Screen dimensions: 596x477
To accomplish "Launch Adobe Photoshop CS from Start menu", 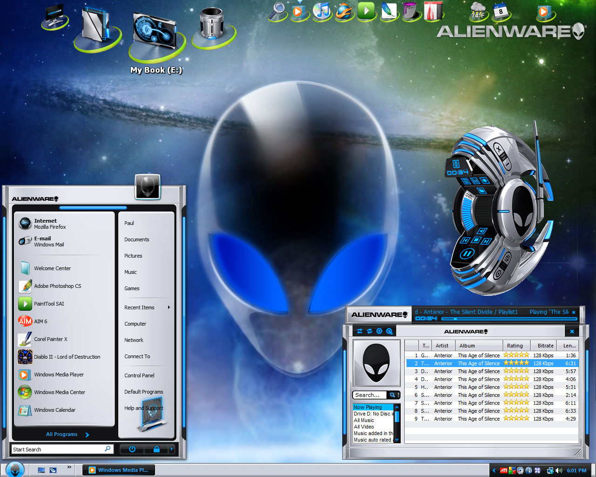I will point(64,286).
